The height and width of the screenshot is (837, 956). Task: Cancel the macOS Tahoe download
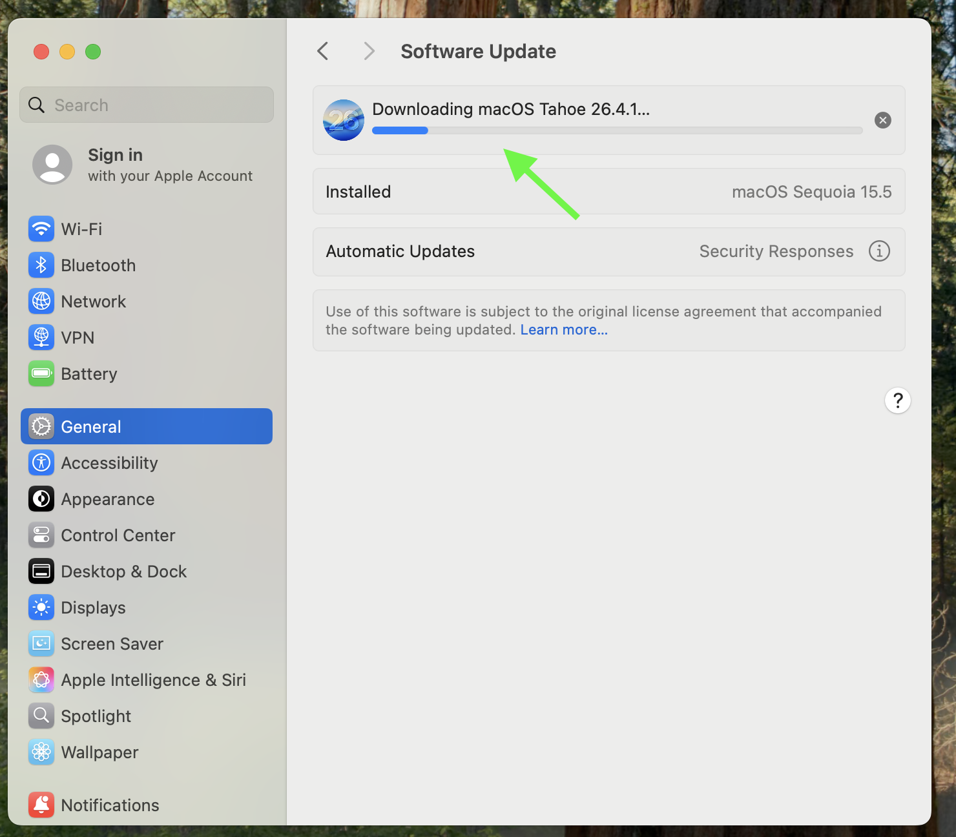(883, 120)
